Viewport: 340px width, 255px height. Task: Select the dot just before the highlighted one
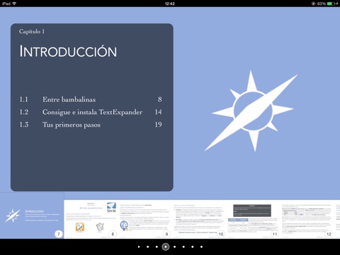157,246
